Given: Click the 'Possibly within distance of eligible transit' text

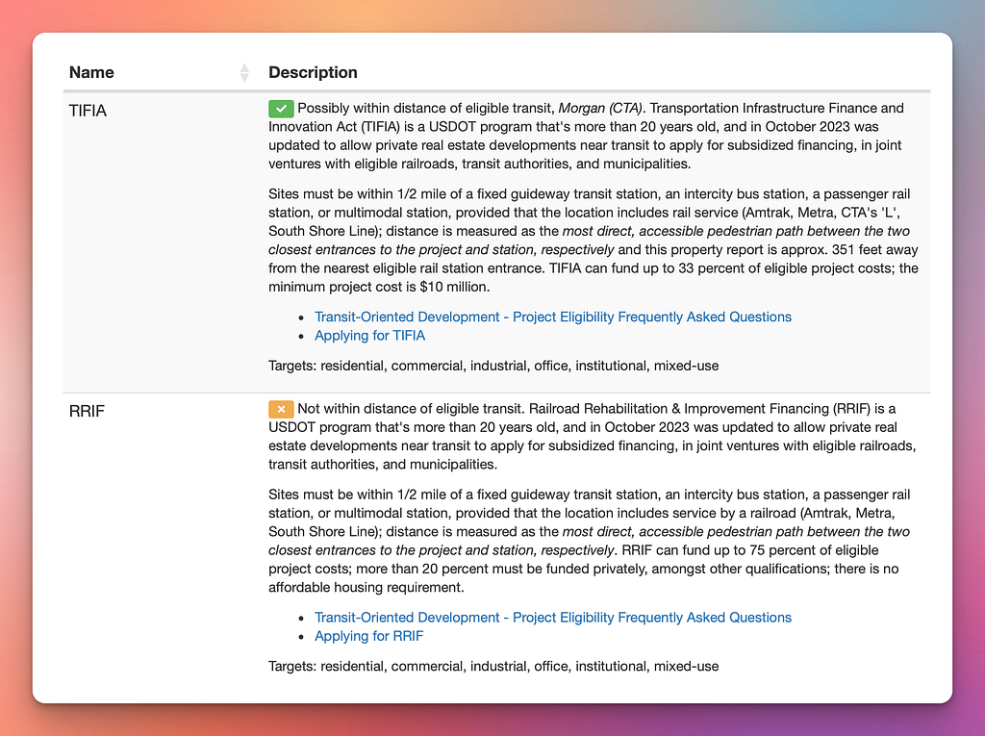Looking at the screenshot, I should (x=423, y=108).
